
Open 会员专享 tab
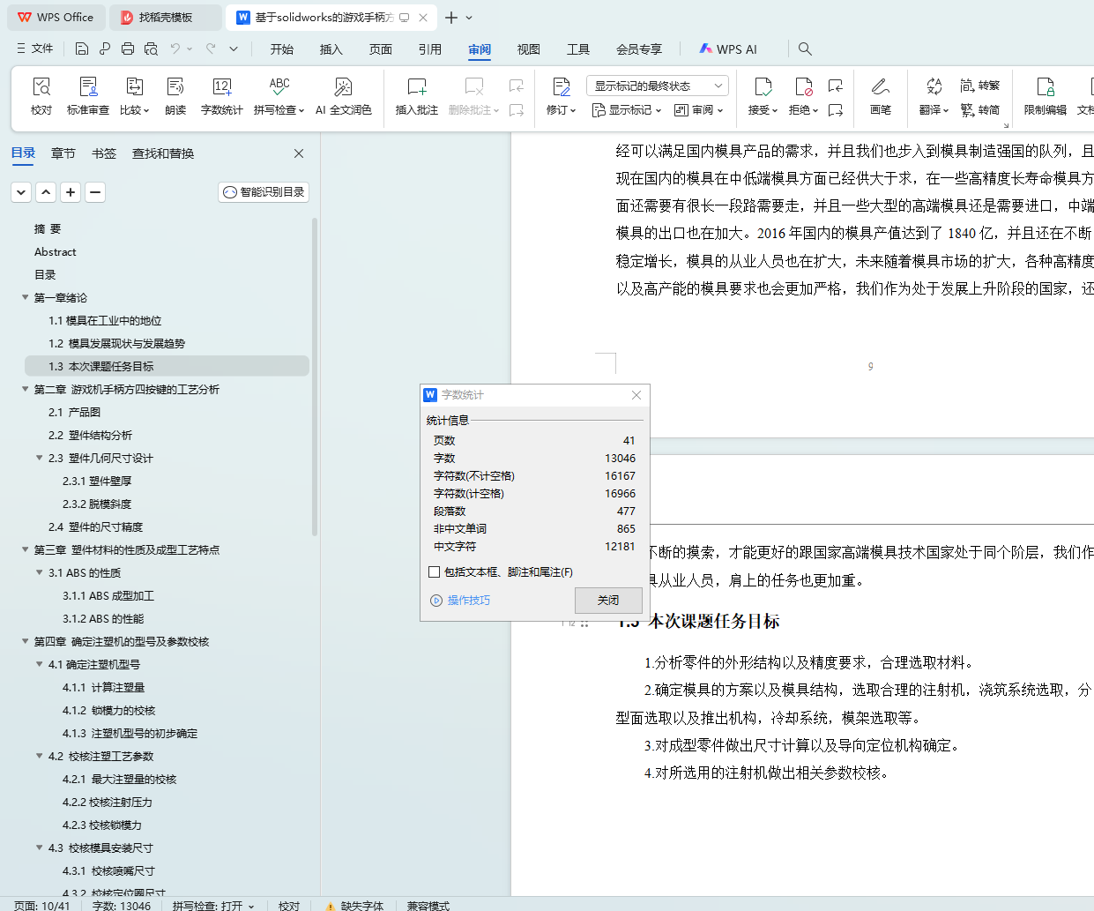(x=639, y=49)
